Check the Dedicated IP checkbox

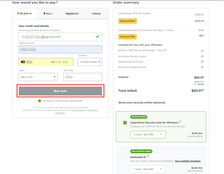click(x=125, y=157)
